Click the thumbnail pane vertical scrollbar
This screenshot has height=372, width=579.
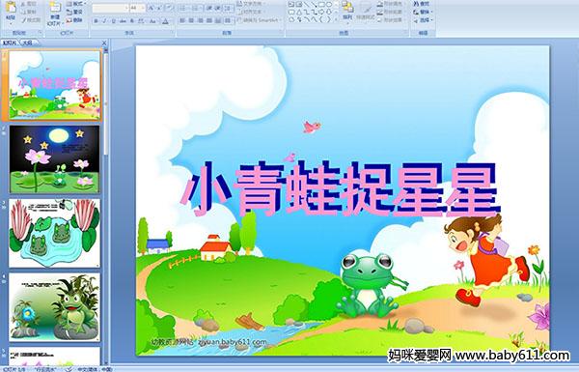[x=106, y=205]
